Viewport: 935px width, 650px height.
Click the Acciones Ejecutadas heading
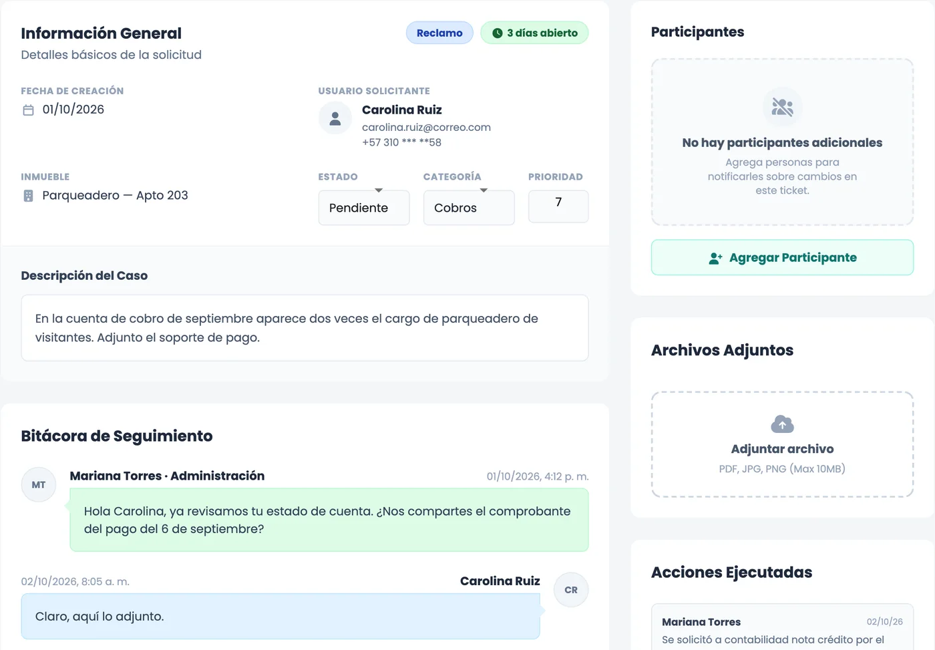coord(731,573)
